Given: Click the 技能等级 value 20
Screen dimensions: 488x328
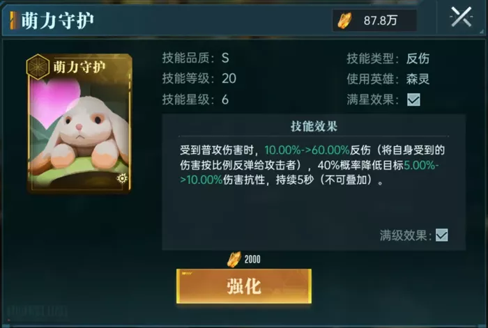Looking at the screenshot, I should (x=229, y=79).
